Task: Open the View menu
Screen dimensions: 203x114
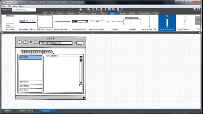Action: point(15,6)
